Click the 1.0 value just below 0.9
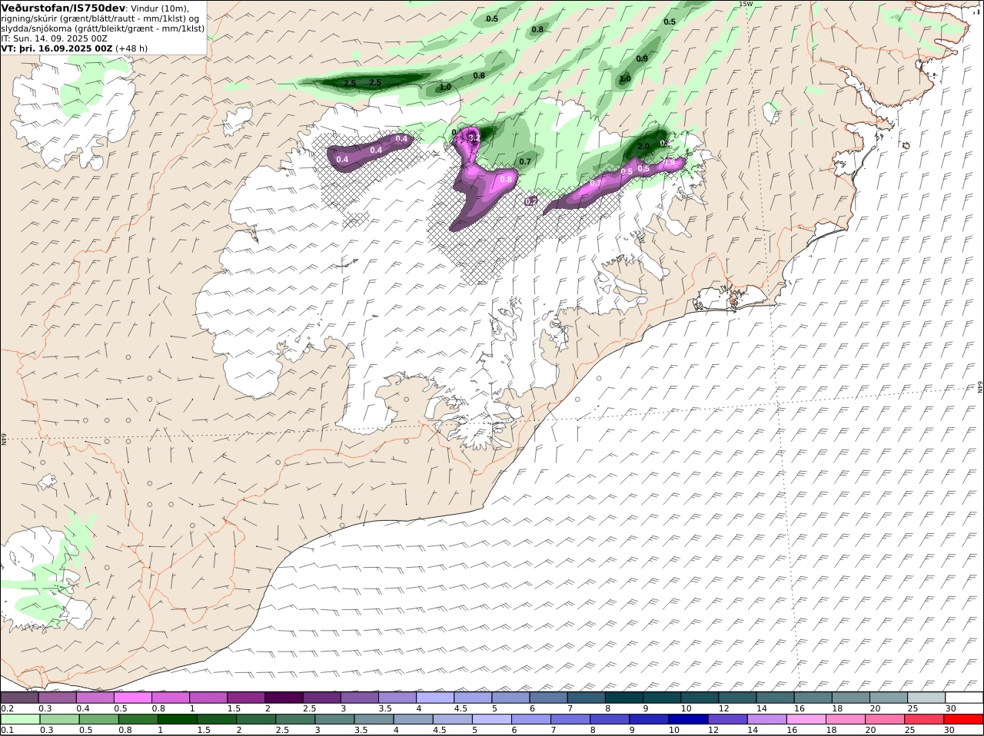This screenshot has height=736, width=984. point(625,78)
